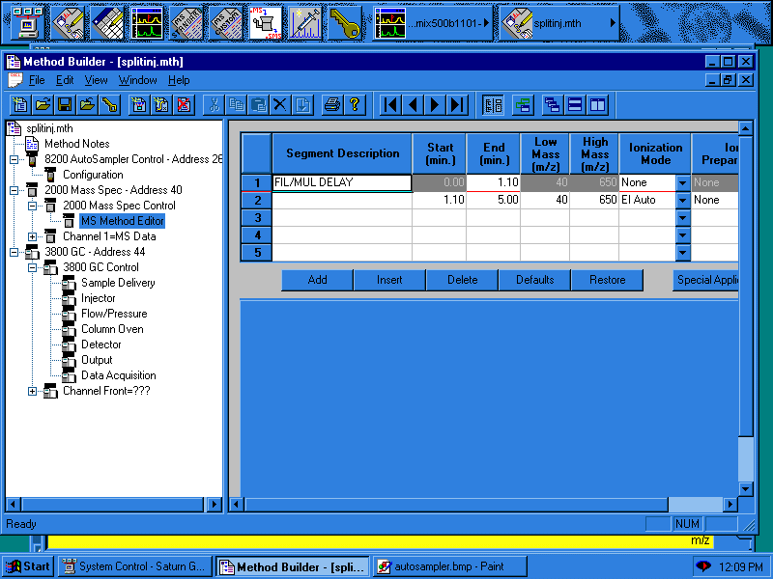The width and height of the screenshot is (773, 579).
Task: Open the Edit menu
Action: pyautogui.click(x=65, y=80)
